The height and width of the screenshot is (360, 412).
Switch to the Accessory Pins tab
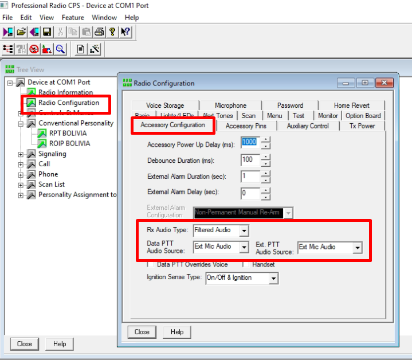[x=246, y=126]
